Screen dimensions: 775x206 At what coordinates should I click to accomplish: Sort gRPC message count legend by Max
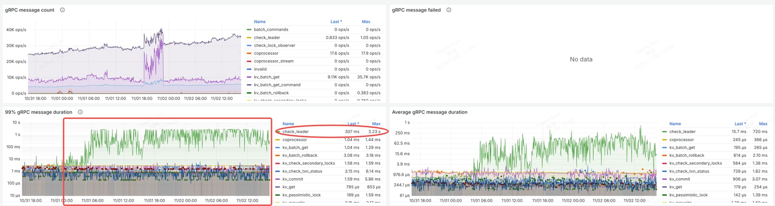pyautogui.click(x=366, y=22)
